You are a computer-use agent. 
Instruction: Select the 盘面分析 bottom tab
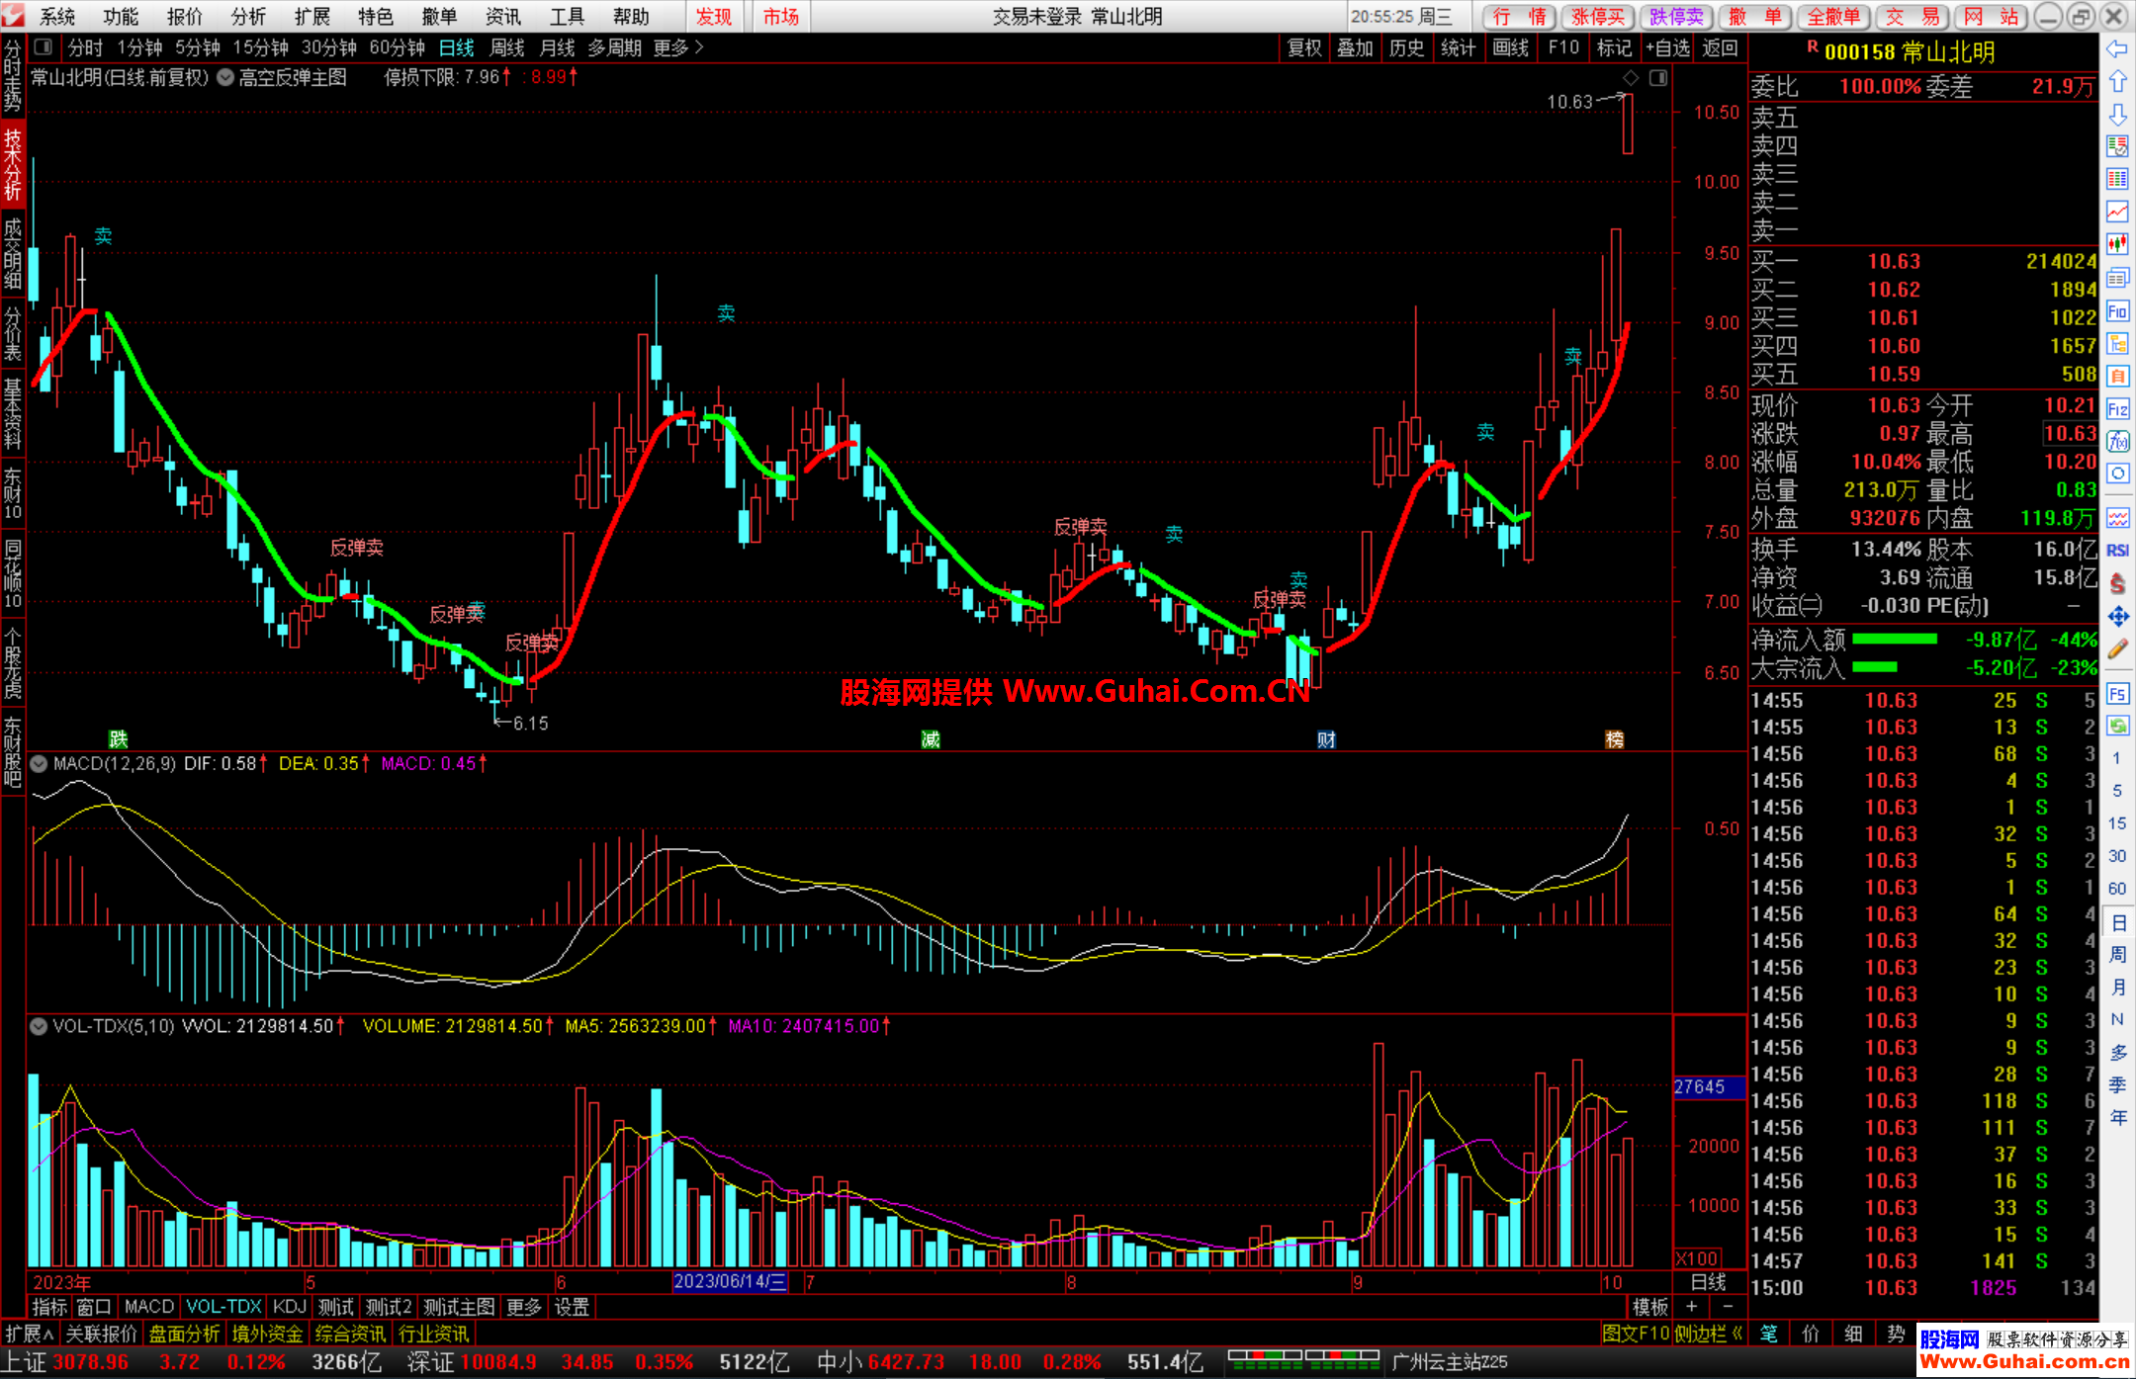[x=184, y=1334]
